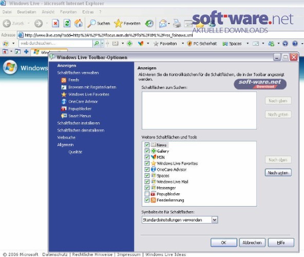Click the Messenger people icon in toolbar
Image resolution: width=304 pixels, height=257 pixels.
(x=271, y=44)
